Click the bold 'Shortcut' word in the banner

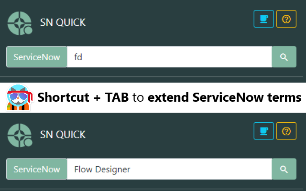click(64, 97)
